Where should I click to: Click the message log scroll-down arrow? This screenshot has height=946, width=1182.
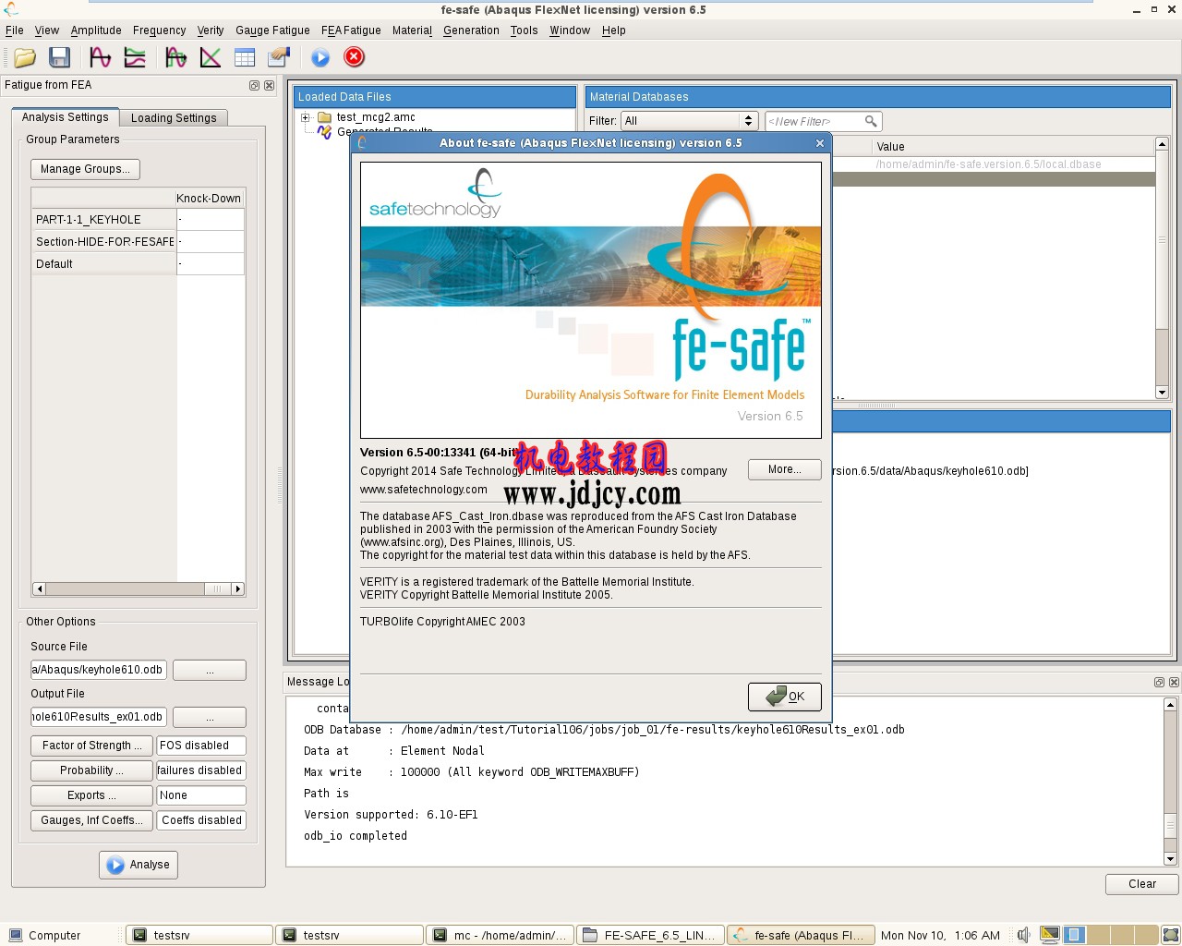click(x=1170, y=859)
